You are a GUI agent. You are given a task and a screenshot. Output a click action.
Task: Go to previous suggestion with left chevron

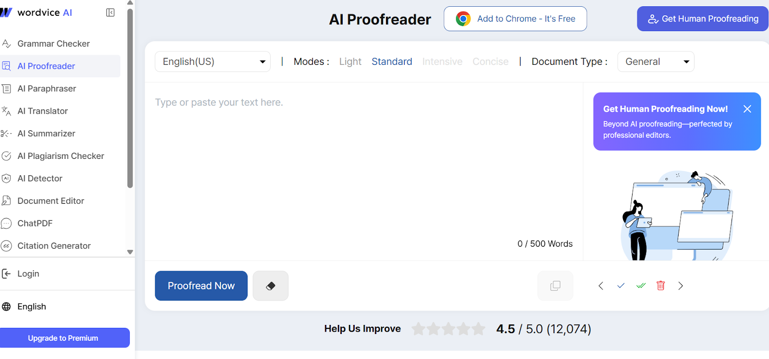[601, 286]
